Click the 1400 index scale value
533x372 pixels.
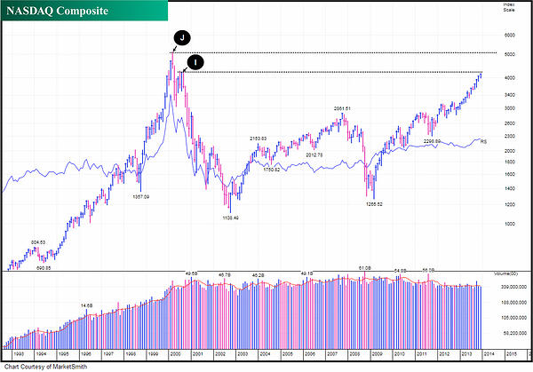pos(510,188)
